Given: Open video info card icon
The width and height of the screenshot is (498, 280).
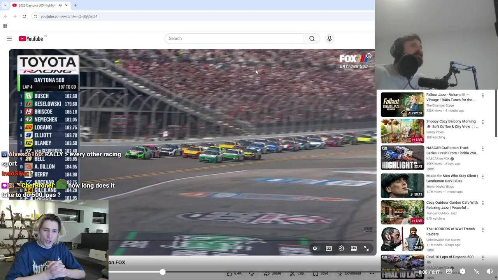Looking at the screenshot, I should [x=368, y=56].
